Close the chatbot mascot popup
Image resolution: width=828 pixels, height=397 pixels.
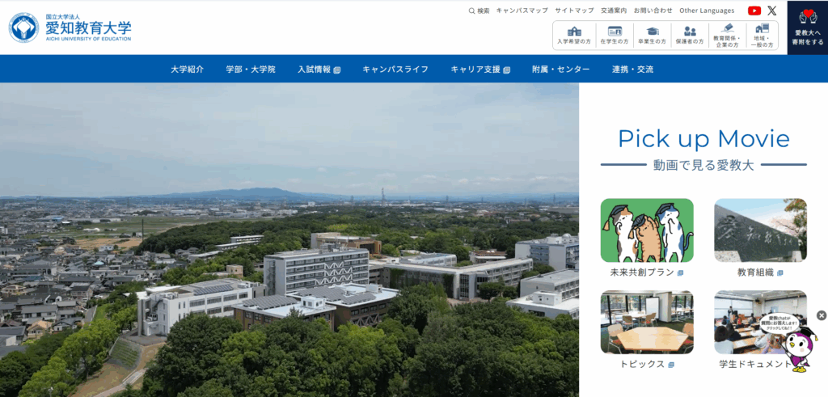click(822, 315)
